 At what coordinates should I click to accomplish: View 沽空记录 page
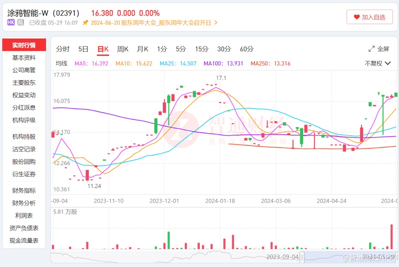24,149
